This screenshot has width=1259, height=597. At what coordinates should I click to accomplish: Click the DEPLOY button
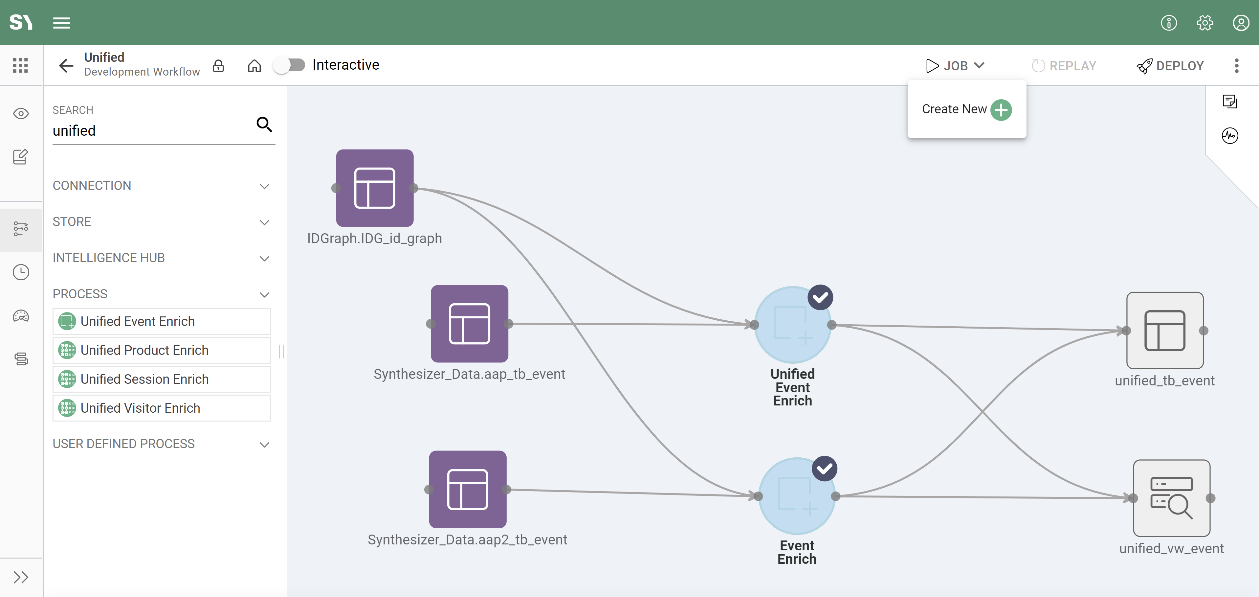1171,65
